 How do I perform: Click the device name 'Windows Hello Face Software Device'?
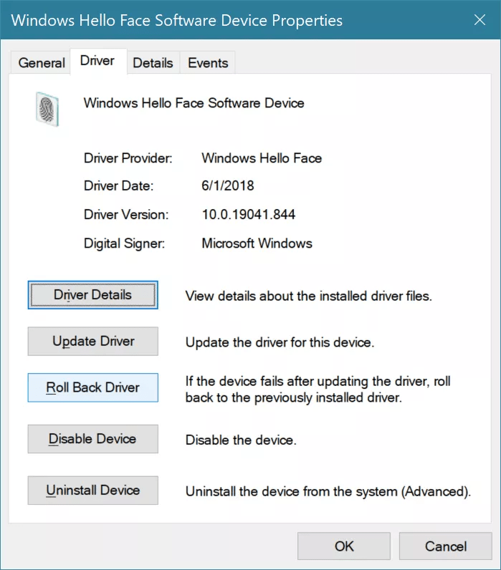(194, 103)
